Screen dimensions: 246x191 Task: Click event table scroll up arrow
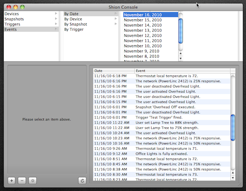pyautogui.click(x=233, y=173)
